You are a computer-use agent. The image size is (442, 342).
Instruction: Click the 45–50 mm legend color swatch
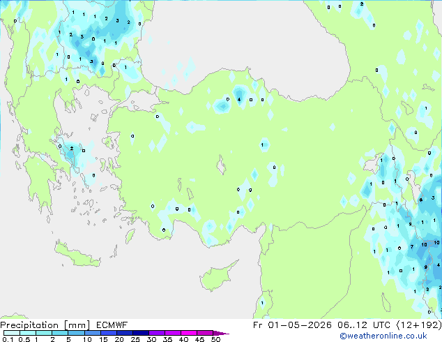coord(205,333)
